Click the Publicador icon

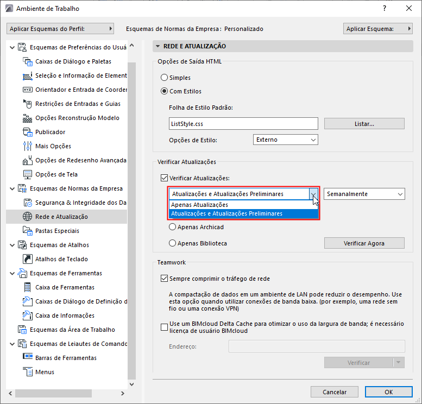coord(28,132)
